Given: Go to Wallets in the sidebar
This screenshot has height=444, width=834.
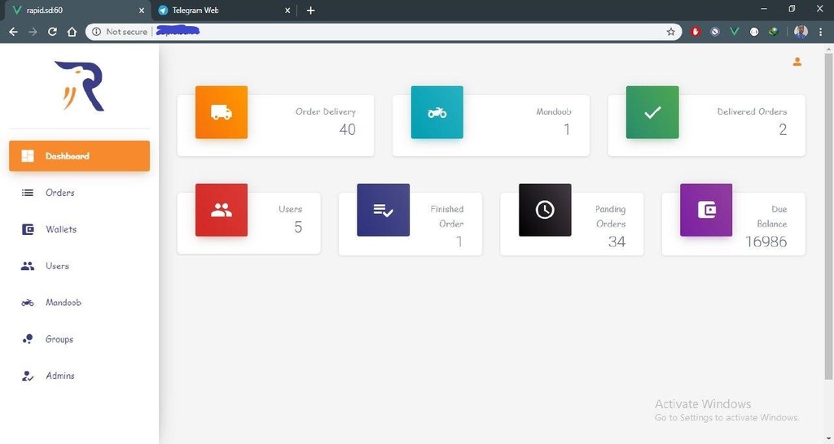Looking at the screenshot, I should 79,229.
